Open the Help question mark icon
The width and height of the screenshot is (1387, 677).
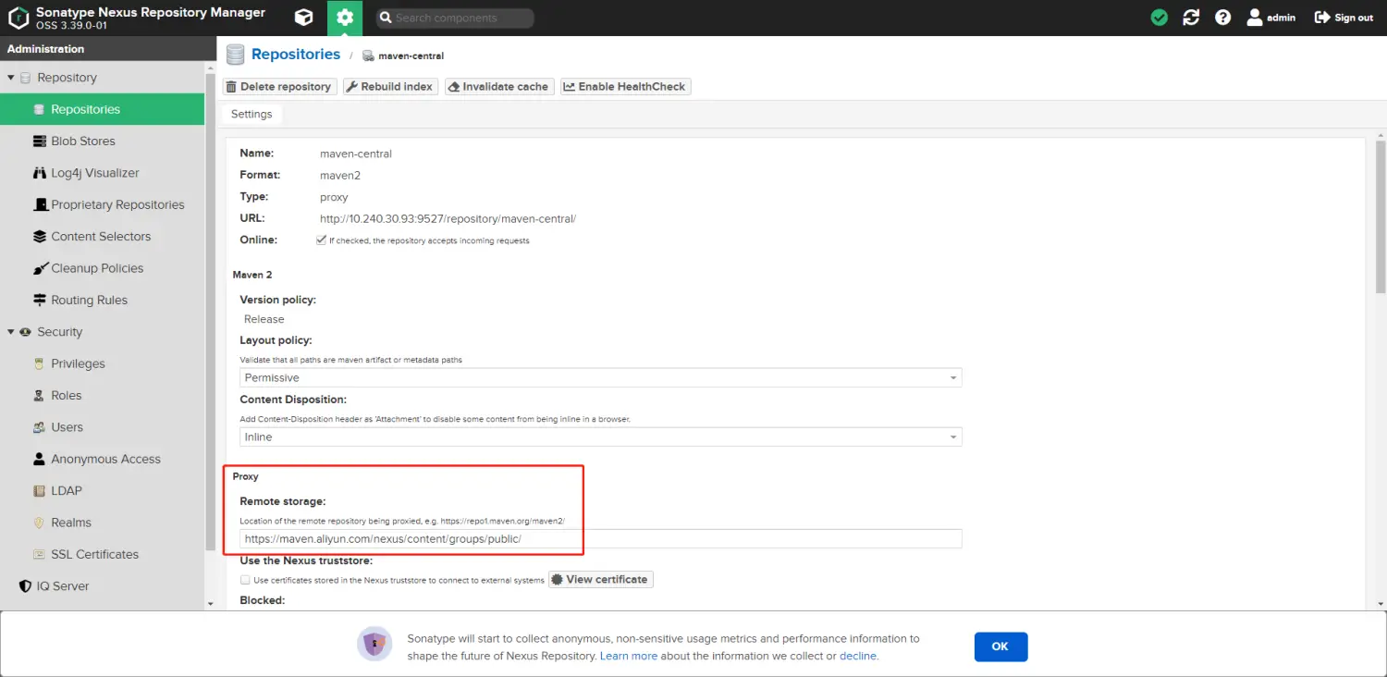click(x=1222, y=18)
